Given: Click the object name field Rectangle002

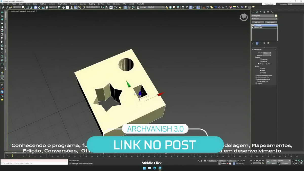Looking at the screenshot, I should 263,16.
